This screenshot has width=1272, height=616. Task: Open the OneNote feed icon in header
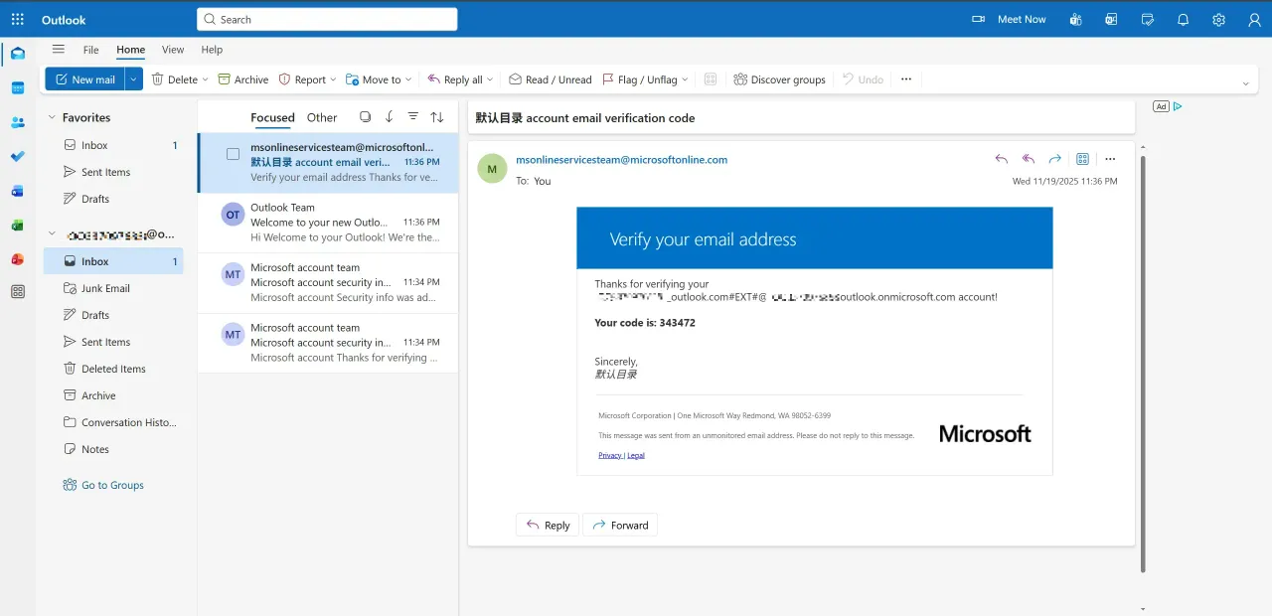click(x=1111, y=19)
